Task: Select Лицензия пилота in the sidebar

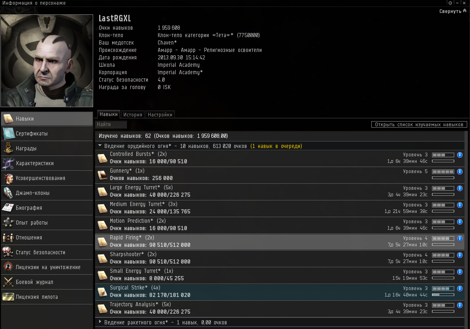Action: pos(47,297)
